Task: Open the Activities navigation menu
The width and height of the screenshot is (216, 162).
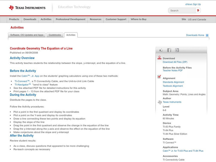Action: pyautogui.click(x=46, y=19)
